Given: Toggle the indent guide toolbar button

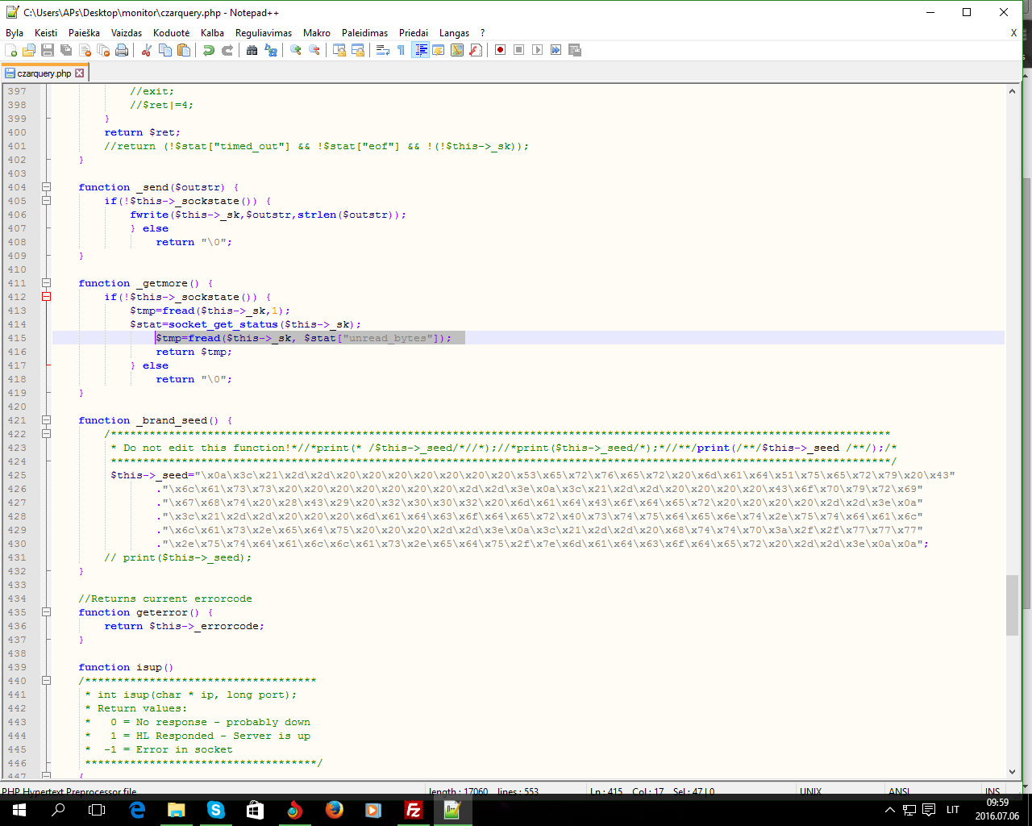Looking at the screenshot, I should (x=420, y=50).
